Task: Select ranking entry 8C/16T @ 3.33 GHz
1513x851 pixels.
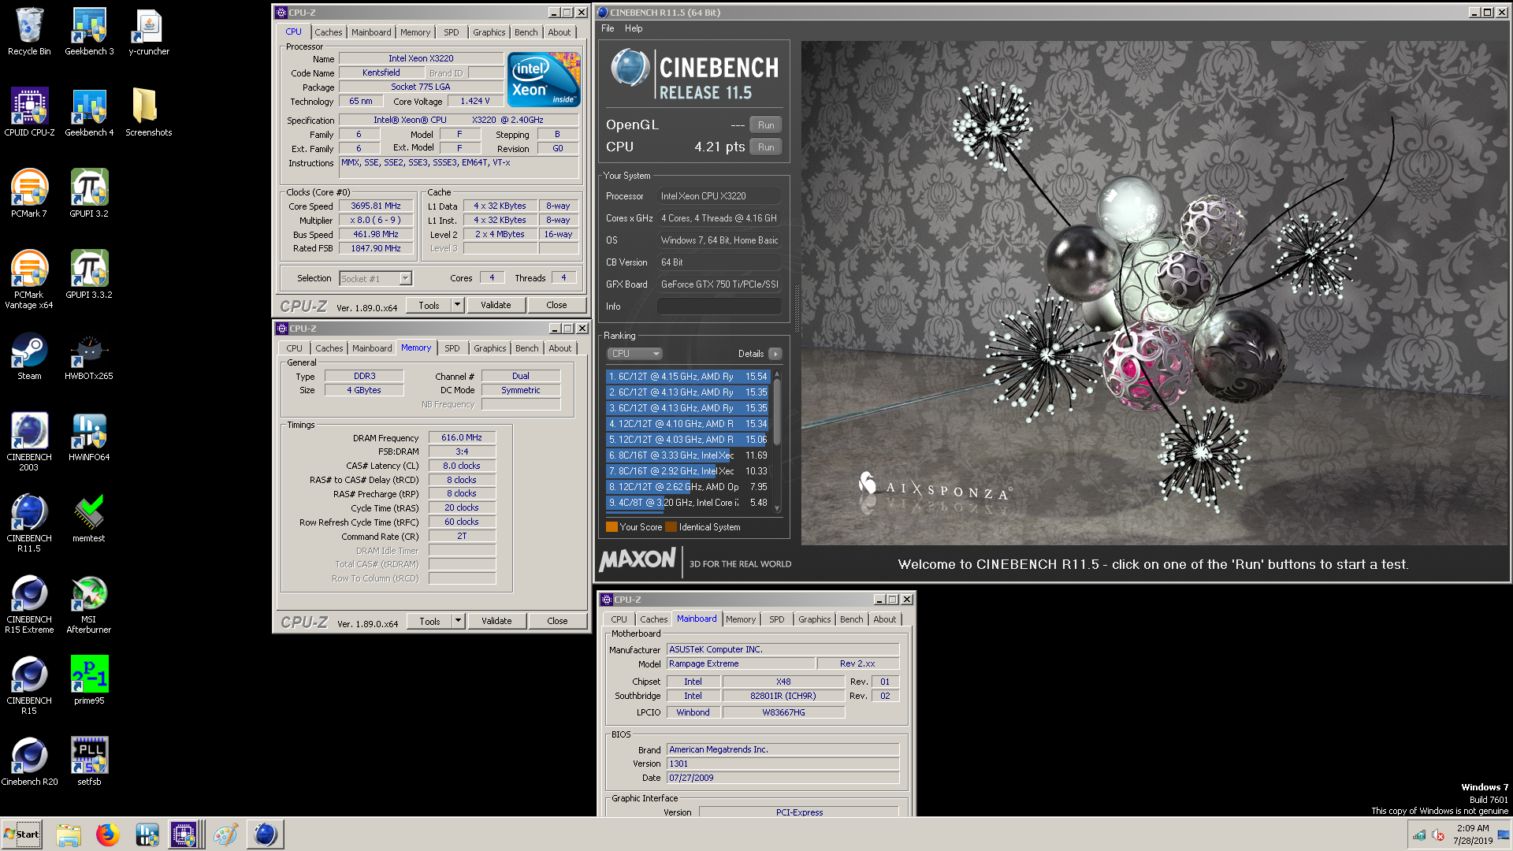Action: (687, 455)
